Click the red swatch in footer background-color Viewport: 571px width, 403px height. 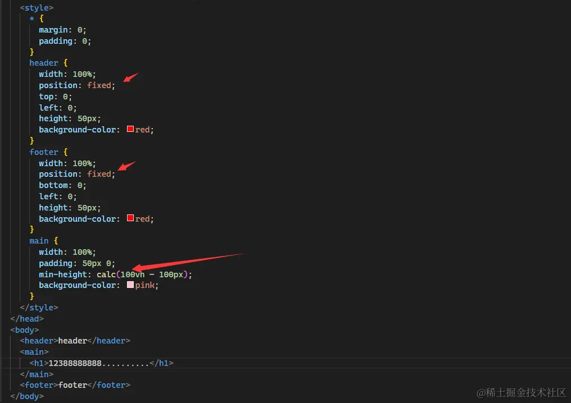[130, 218]
